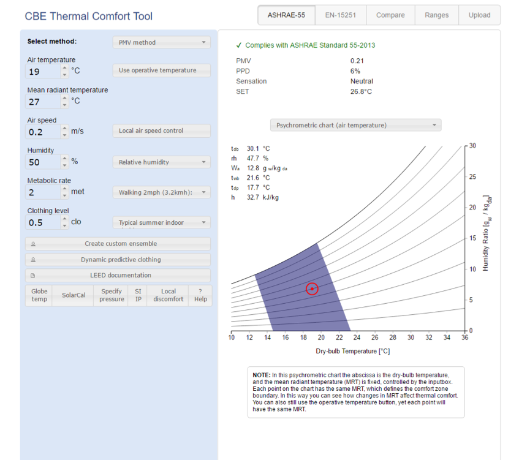Switch to the EN-15251 tab
This screenshot has height=460, width=519.
tap(340, 15)
